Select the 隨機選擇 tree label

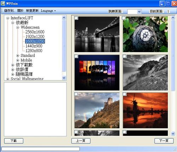(x=24, y=74)
